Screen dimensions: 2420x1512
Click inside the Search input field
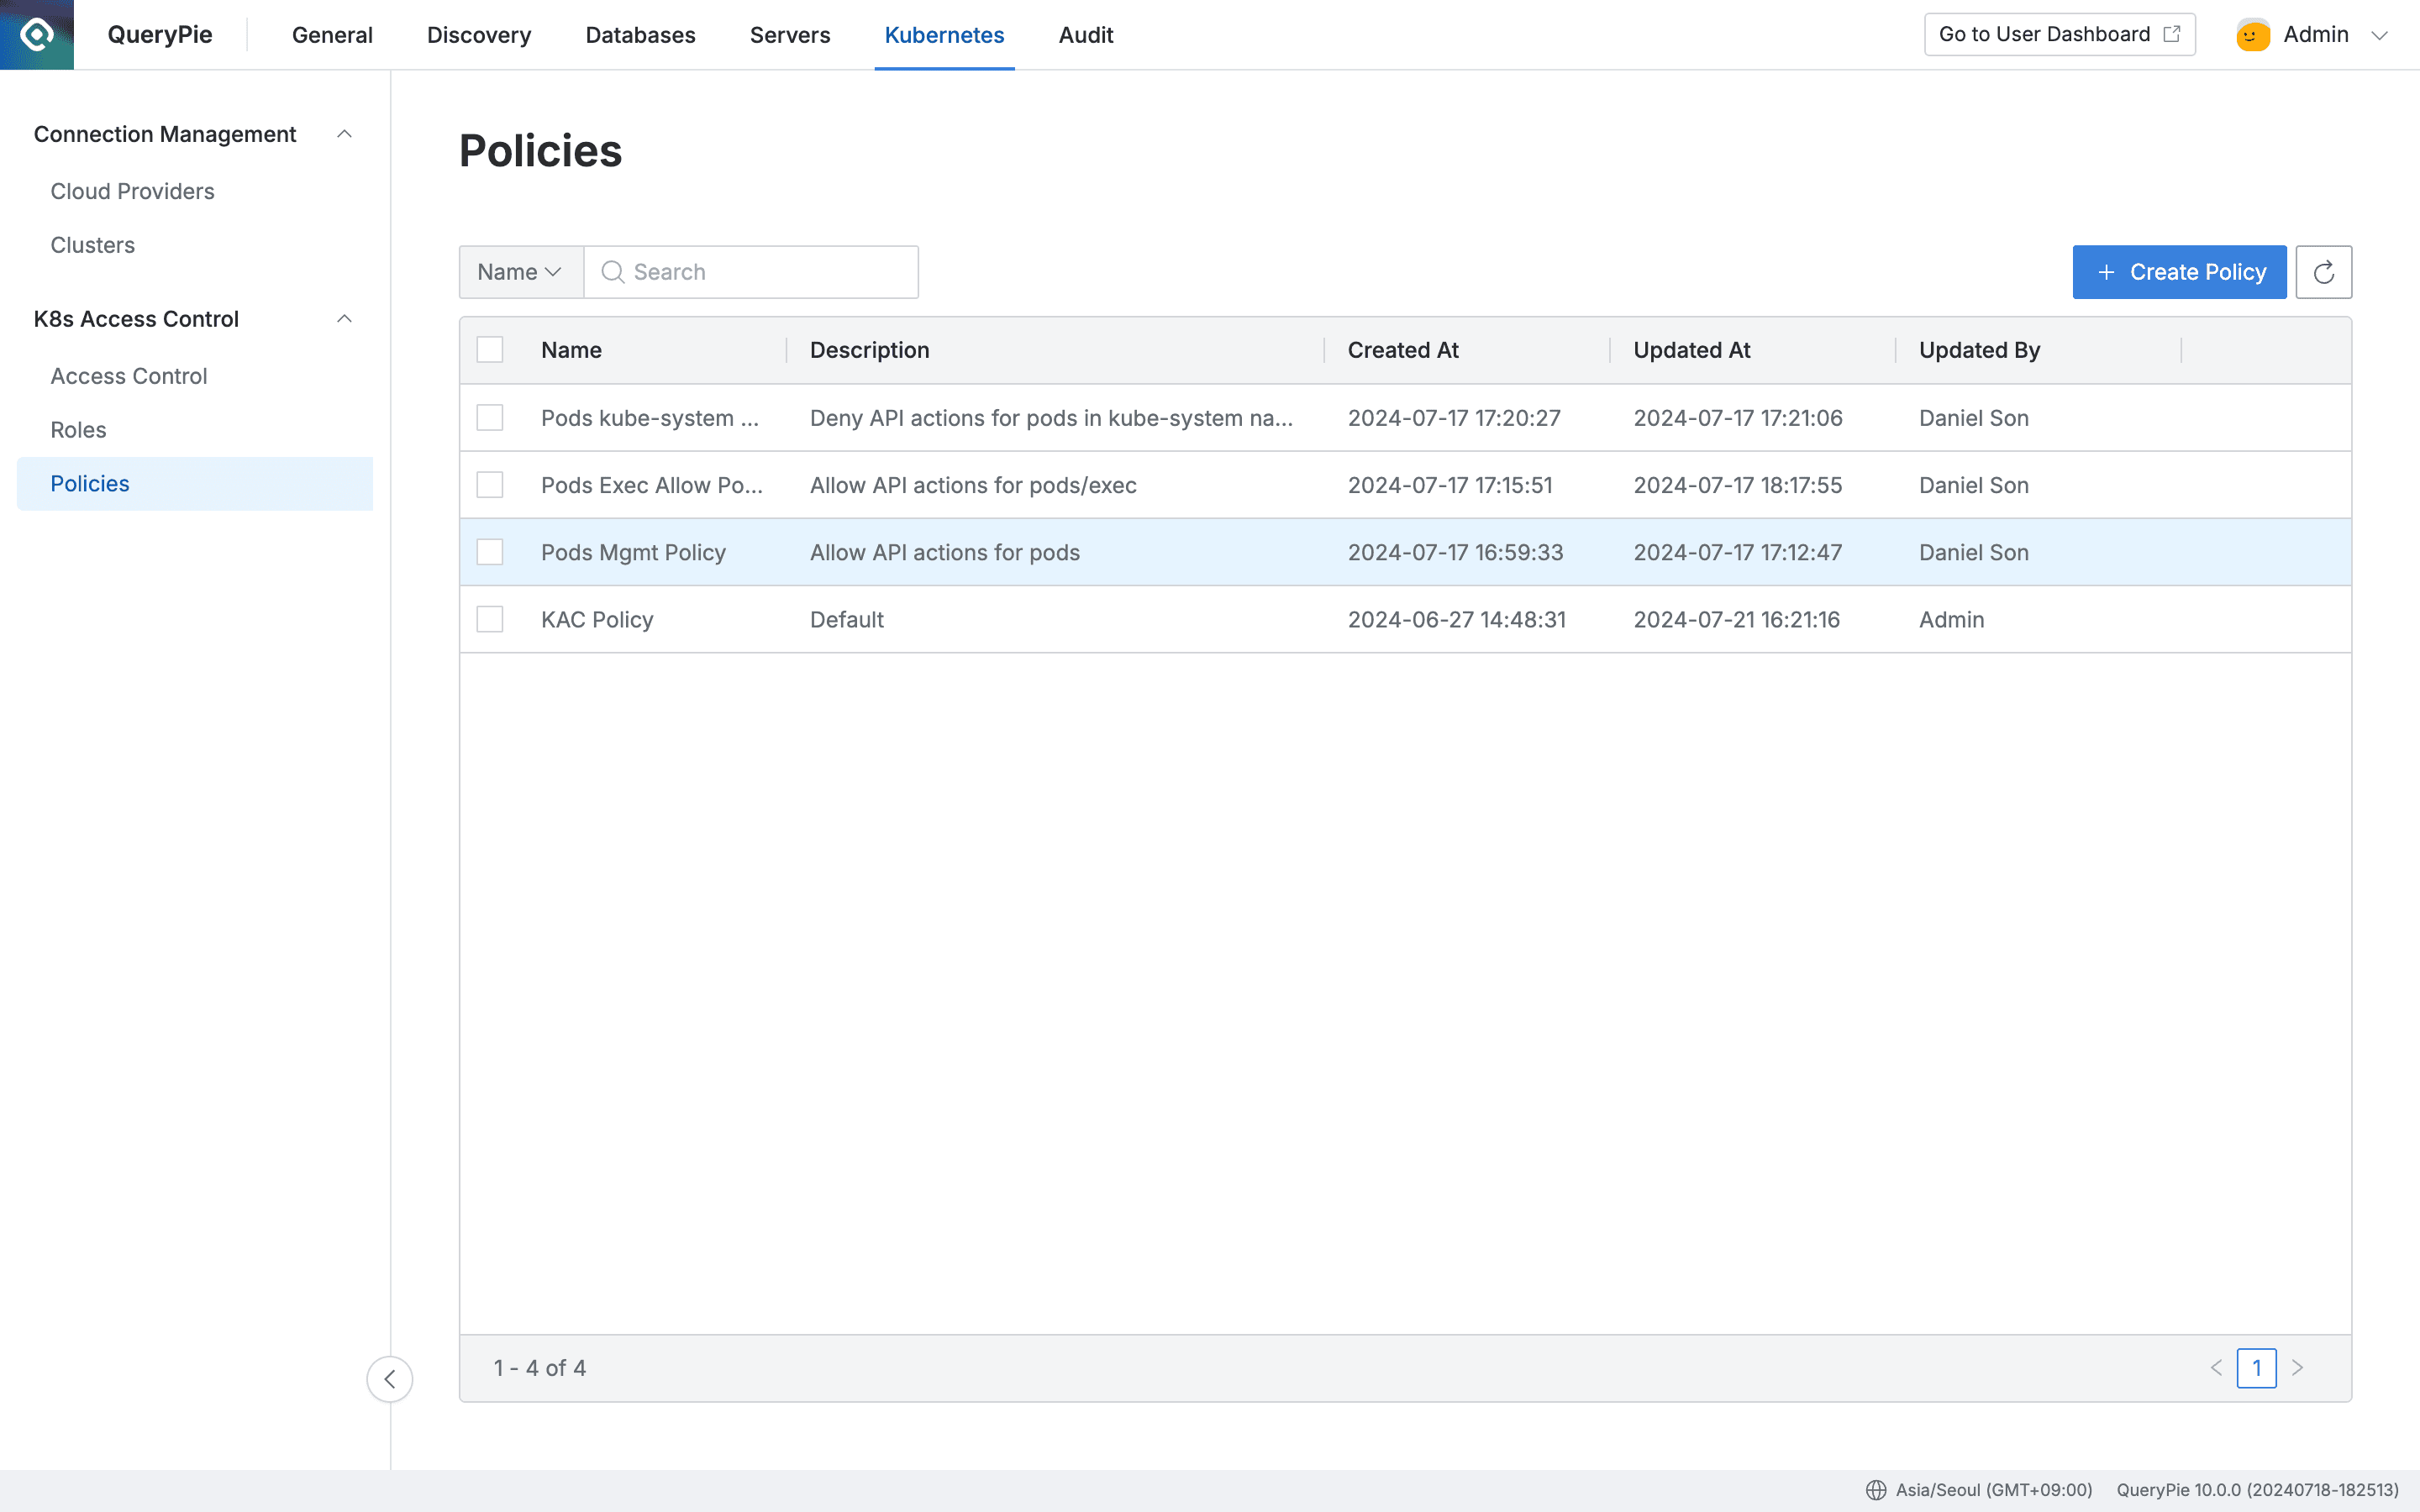click(750, 271)
